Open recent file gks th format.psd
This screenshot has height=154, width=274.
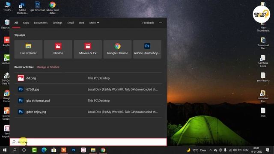[88, 101]
